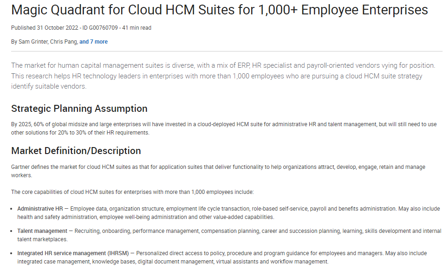Open the 'and 7 more' authors link
The width and height of the screenshot is (443, 270).
(93, 42)
